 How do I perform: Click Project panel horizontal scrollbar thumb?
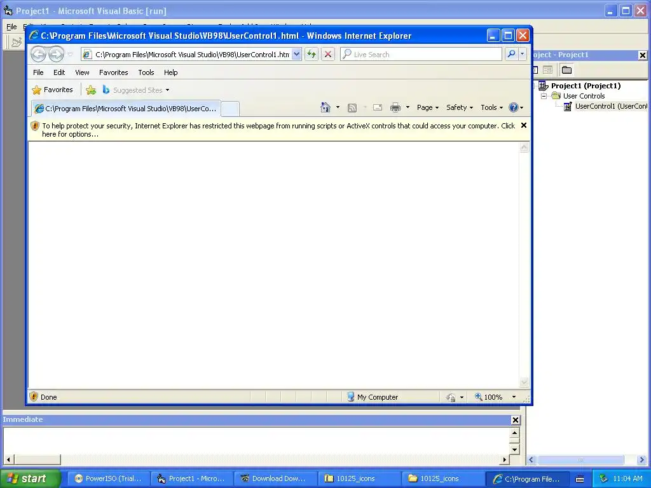point(580,459)
